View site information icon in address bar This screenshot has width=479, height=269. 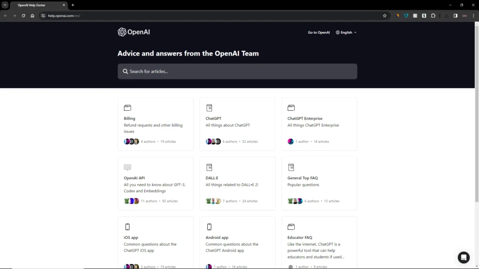tap(43, 16)
